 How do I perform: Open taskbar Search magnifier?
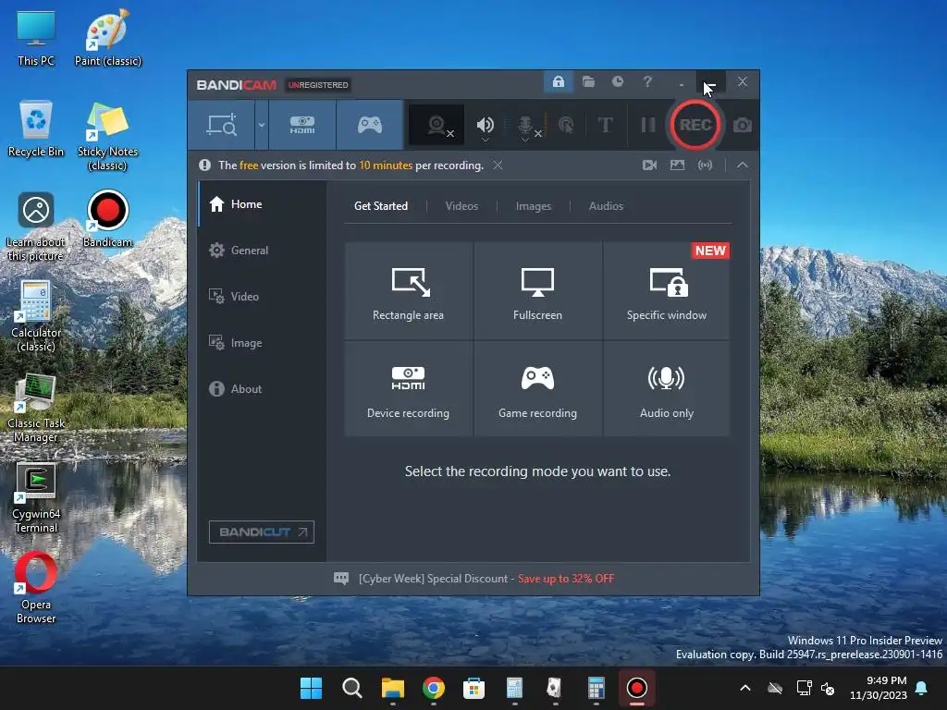click(x=351, y=688)
